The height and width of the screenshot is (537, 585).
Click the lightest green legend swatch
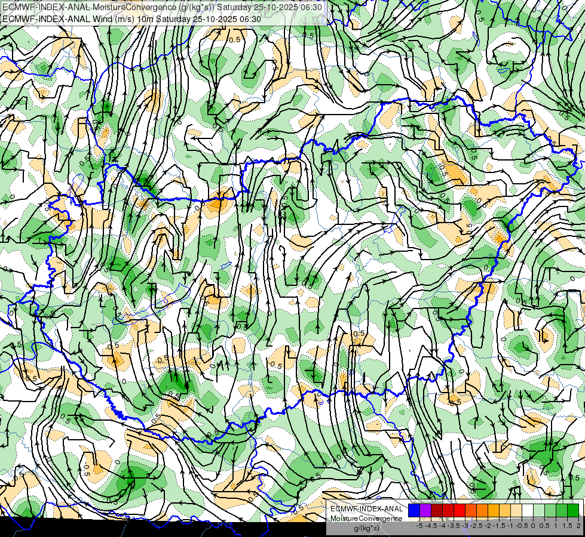coord(539,510)
